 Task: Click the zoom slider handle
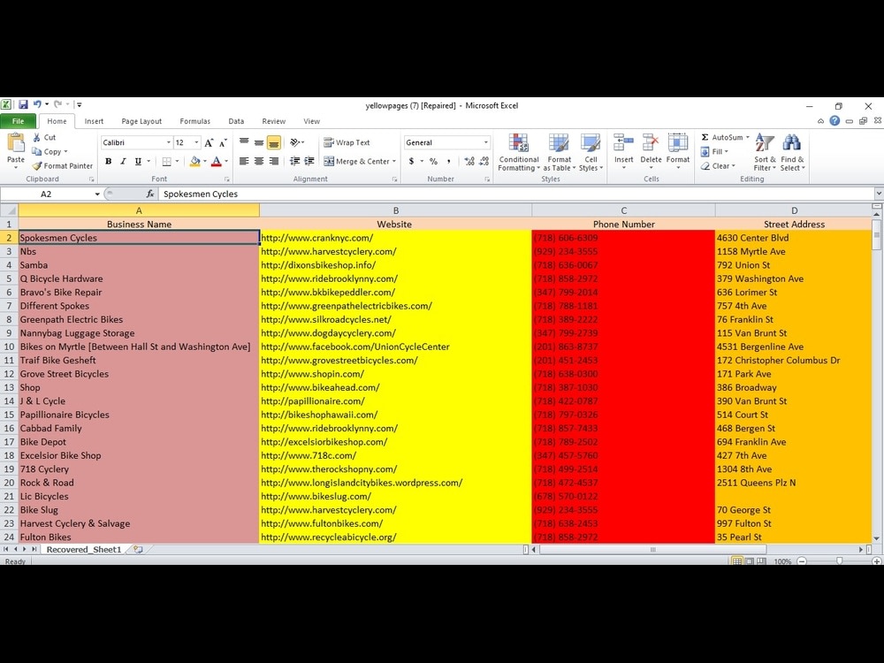[840, 561]
